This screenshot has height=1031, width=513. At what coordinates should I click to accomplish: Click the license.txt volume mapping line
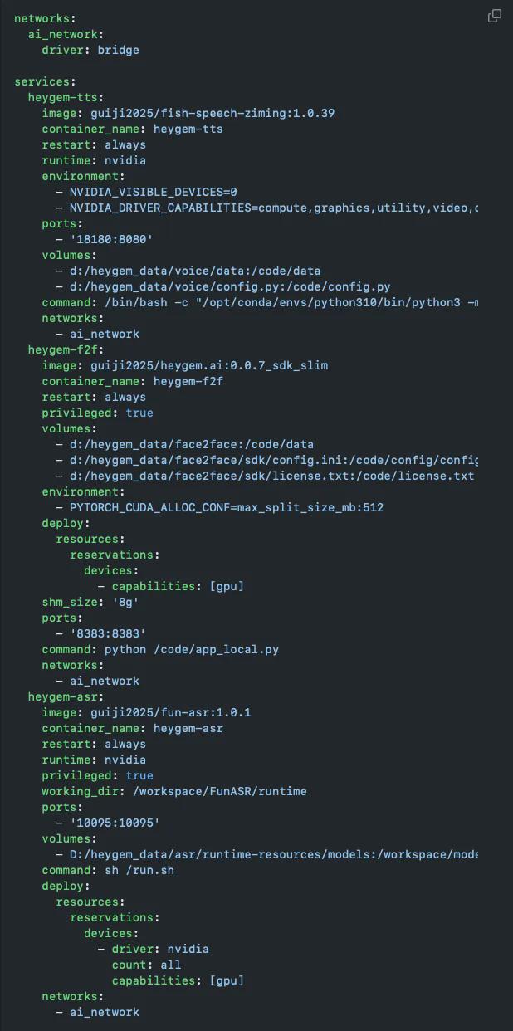265,476
